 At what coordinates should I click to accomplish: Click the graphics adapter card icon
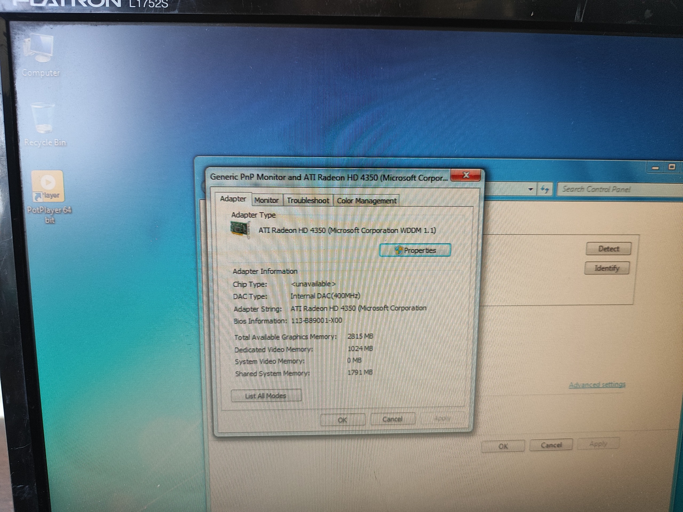[240, 230]
